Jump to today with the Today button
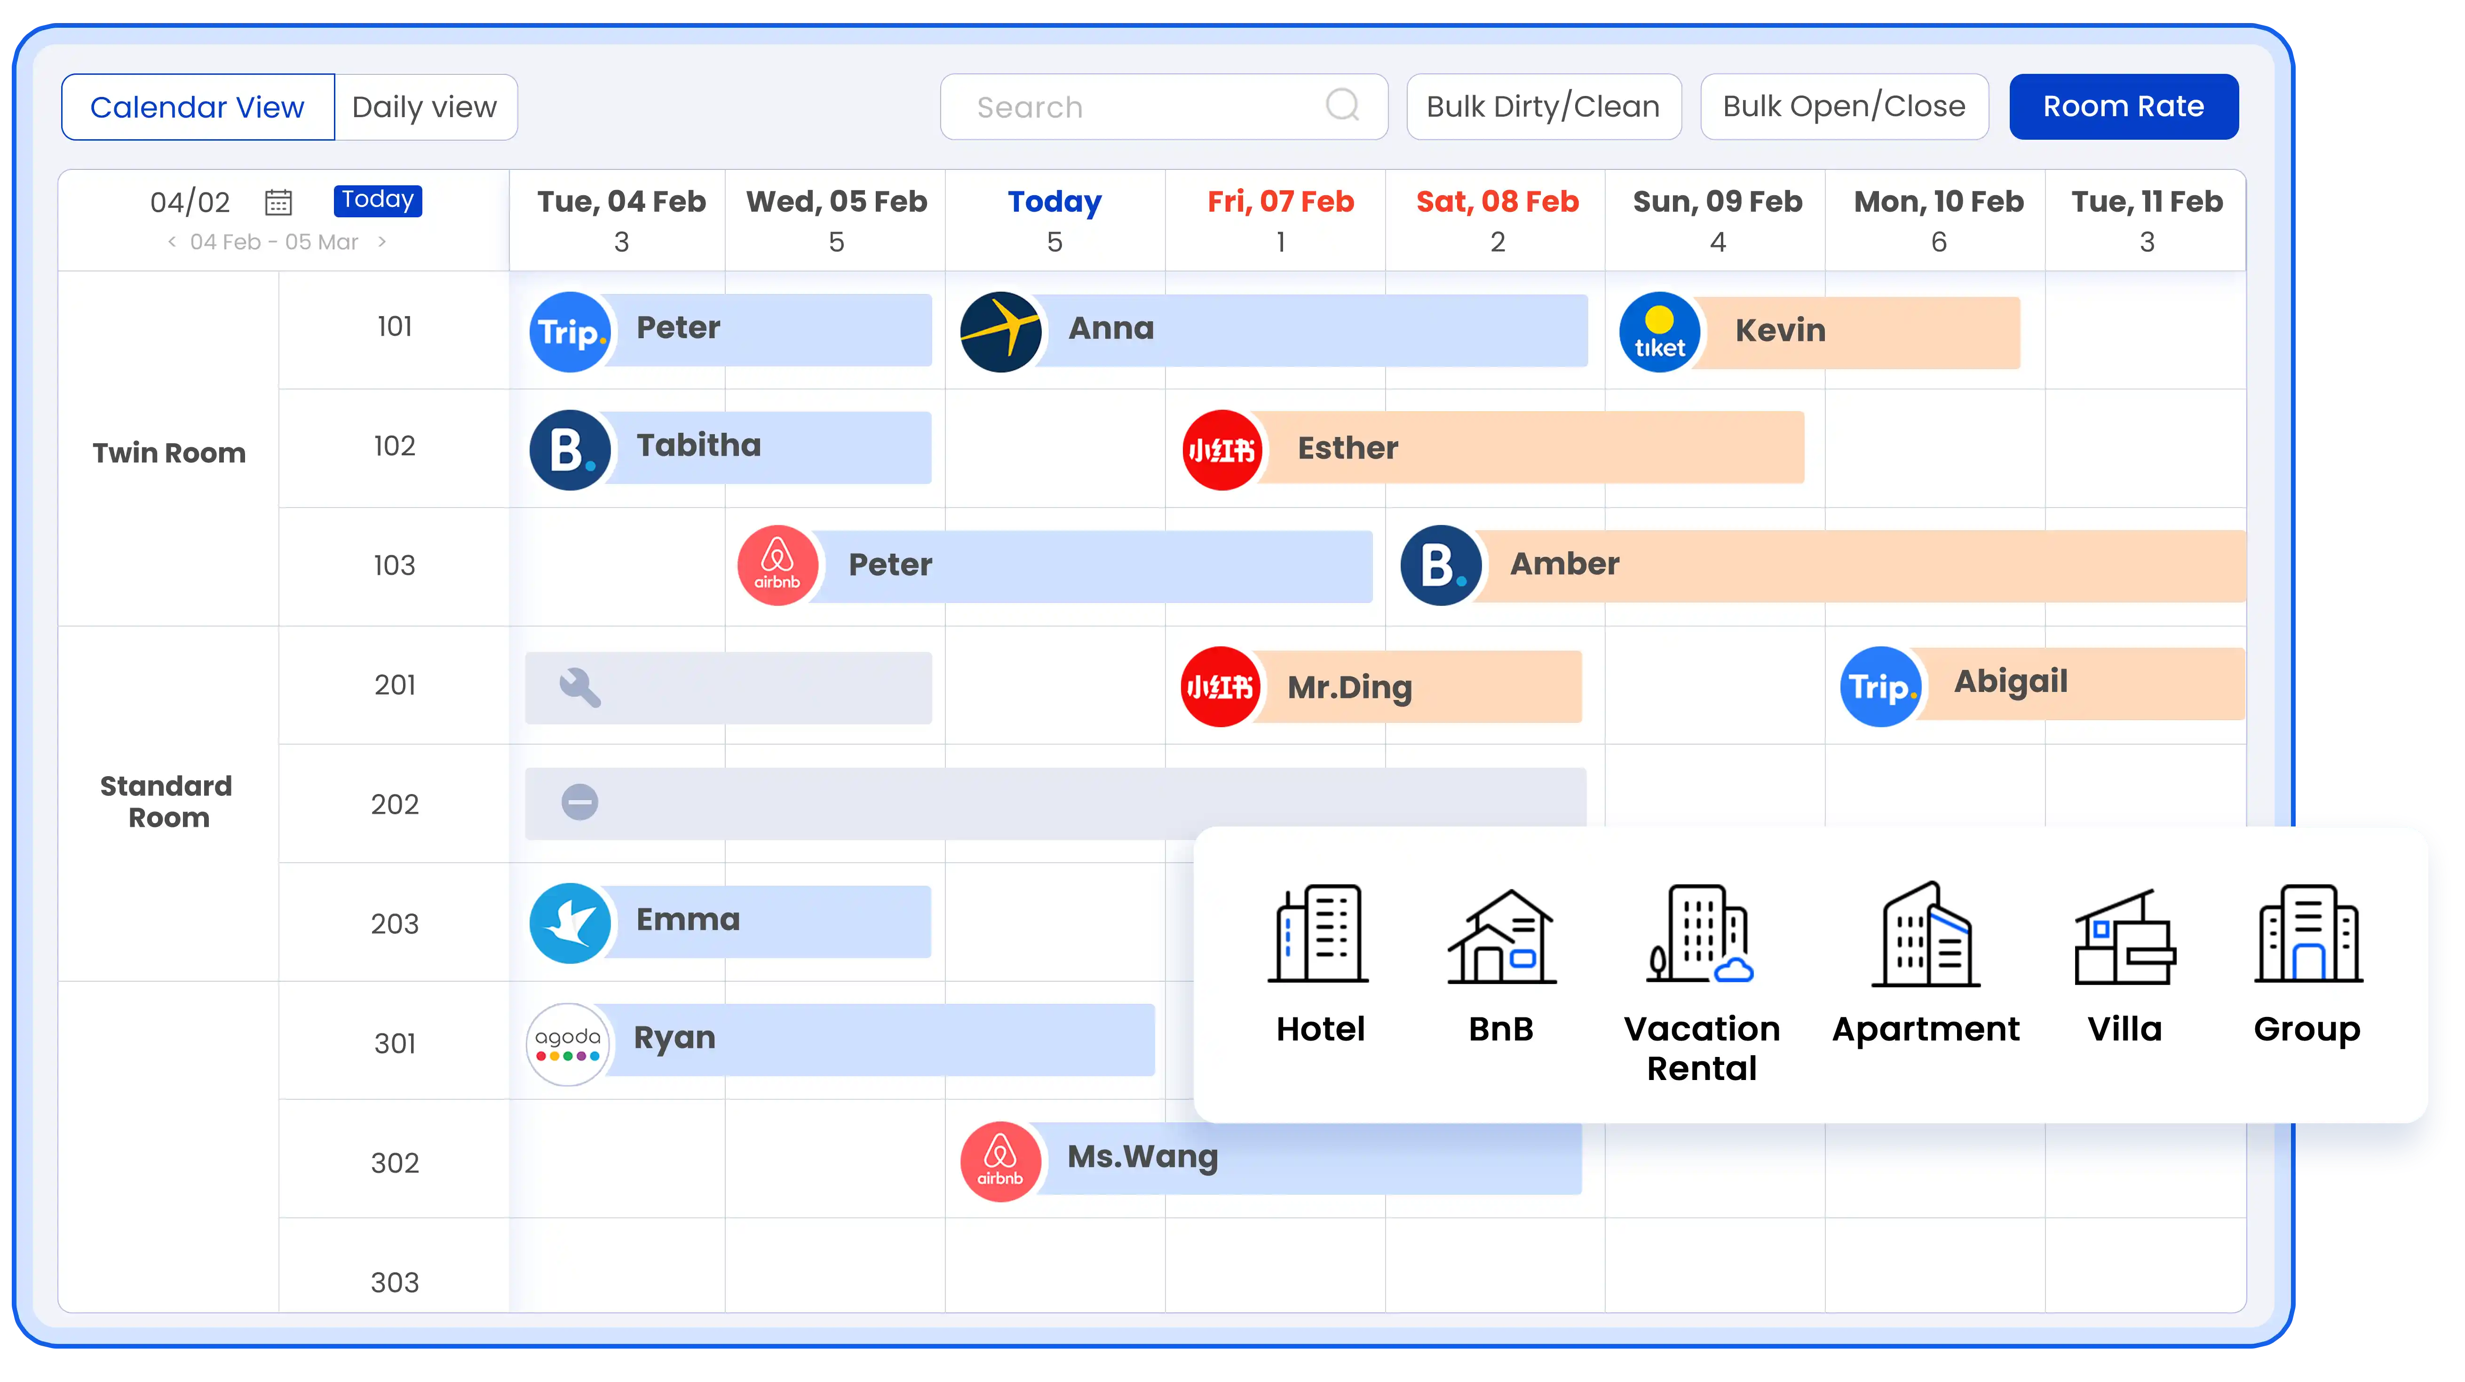Screen dimensions: 2465x1382 (x=377, y=199)
